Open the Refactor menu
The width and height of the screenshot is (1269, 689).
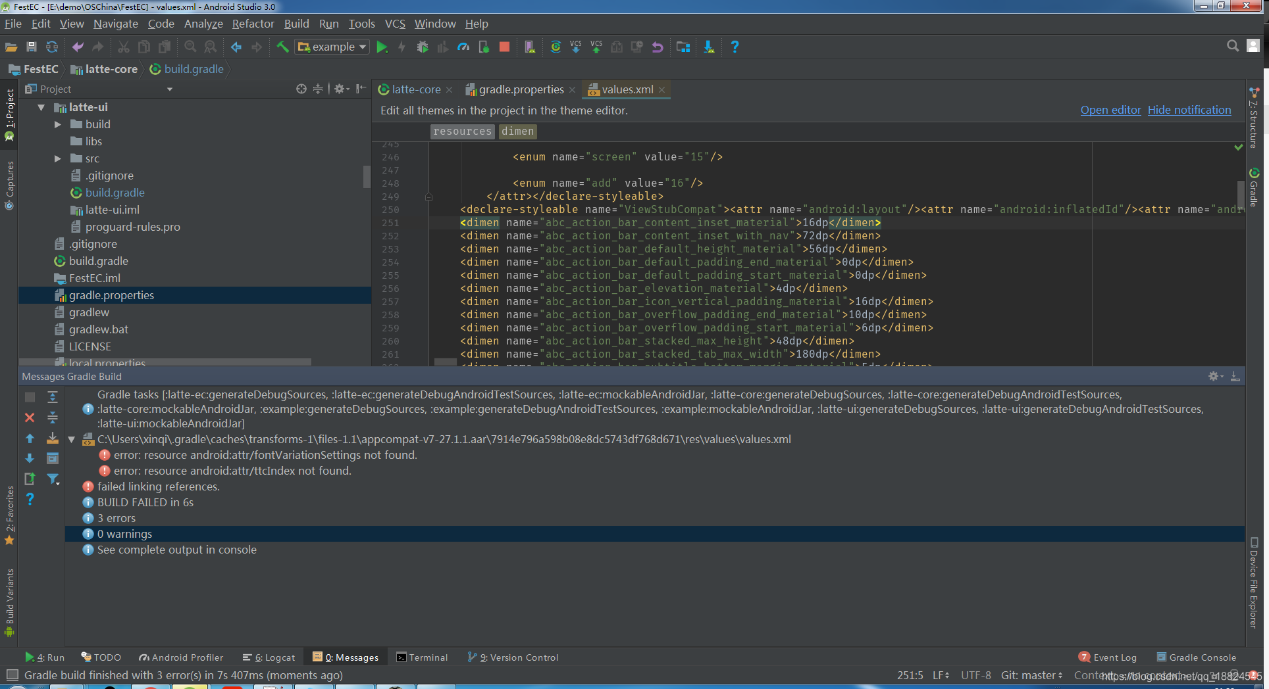253,24
